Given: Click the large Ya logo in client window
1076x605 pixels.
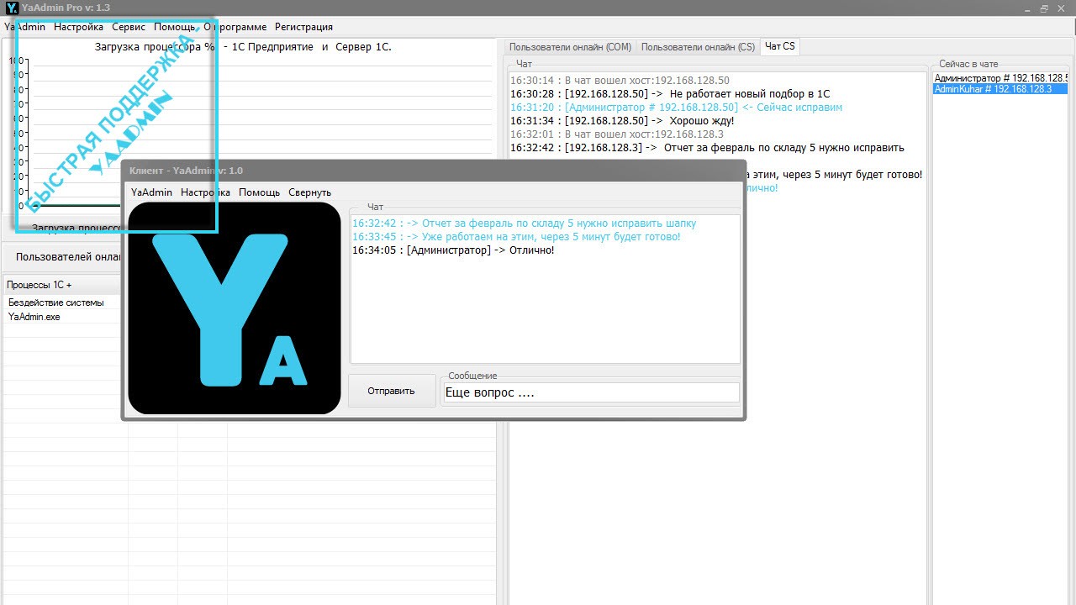Looking at the screenshot, I should 234,308.
